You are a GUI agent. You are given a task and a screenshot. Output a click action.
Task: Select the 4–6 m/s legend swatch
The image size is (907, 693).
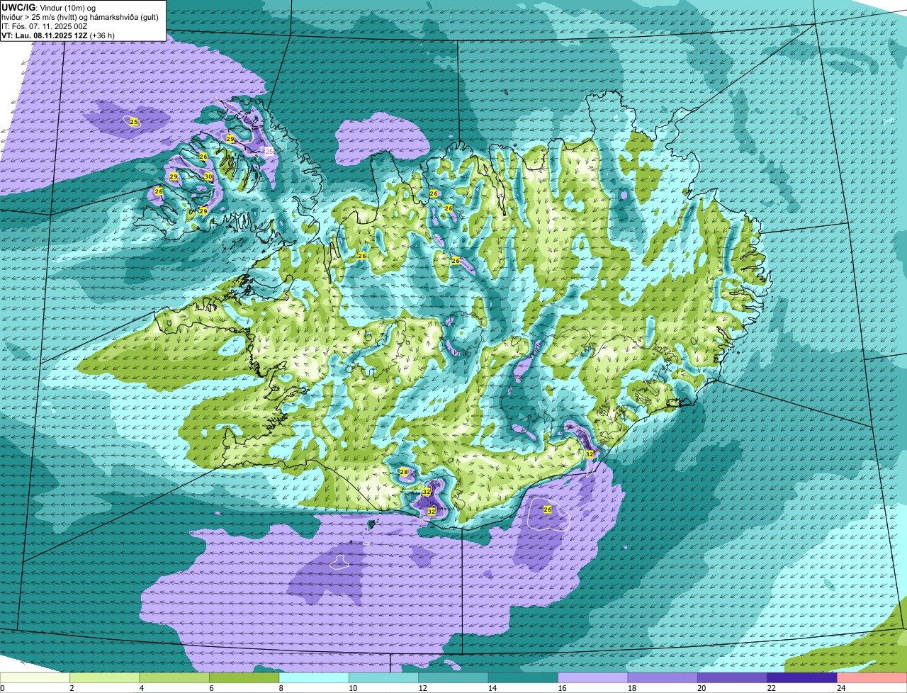[174, 677]
